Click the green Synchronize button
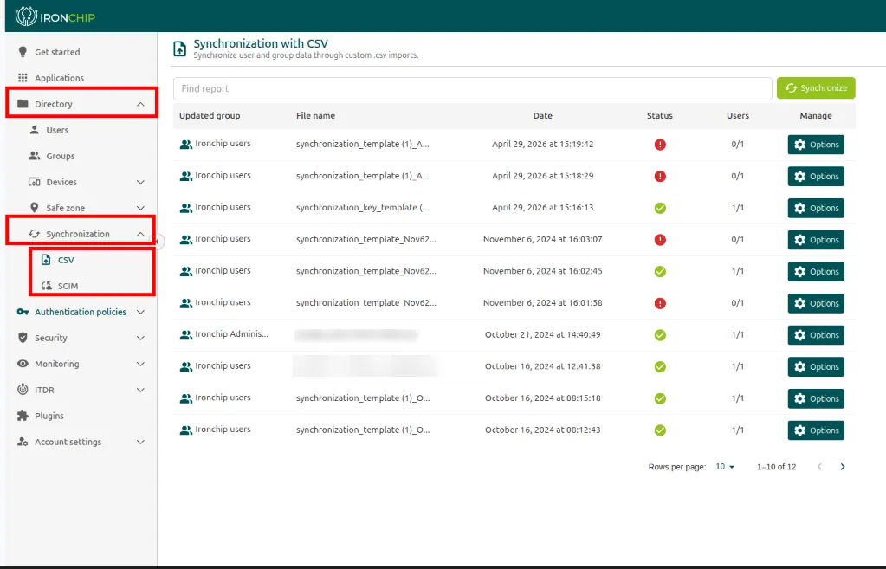Viewport: 886px width, 569px height. (x=816, y=88)
